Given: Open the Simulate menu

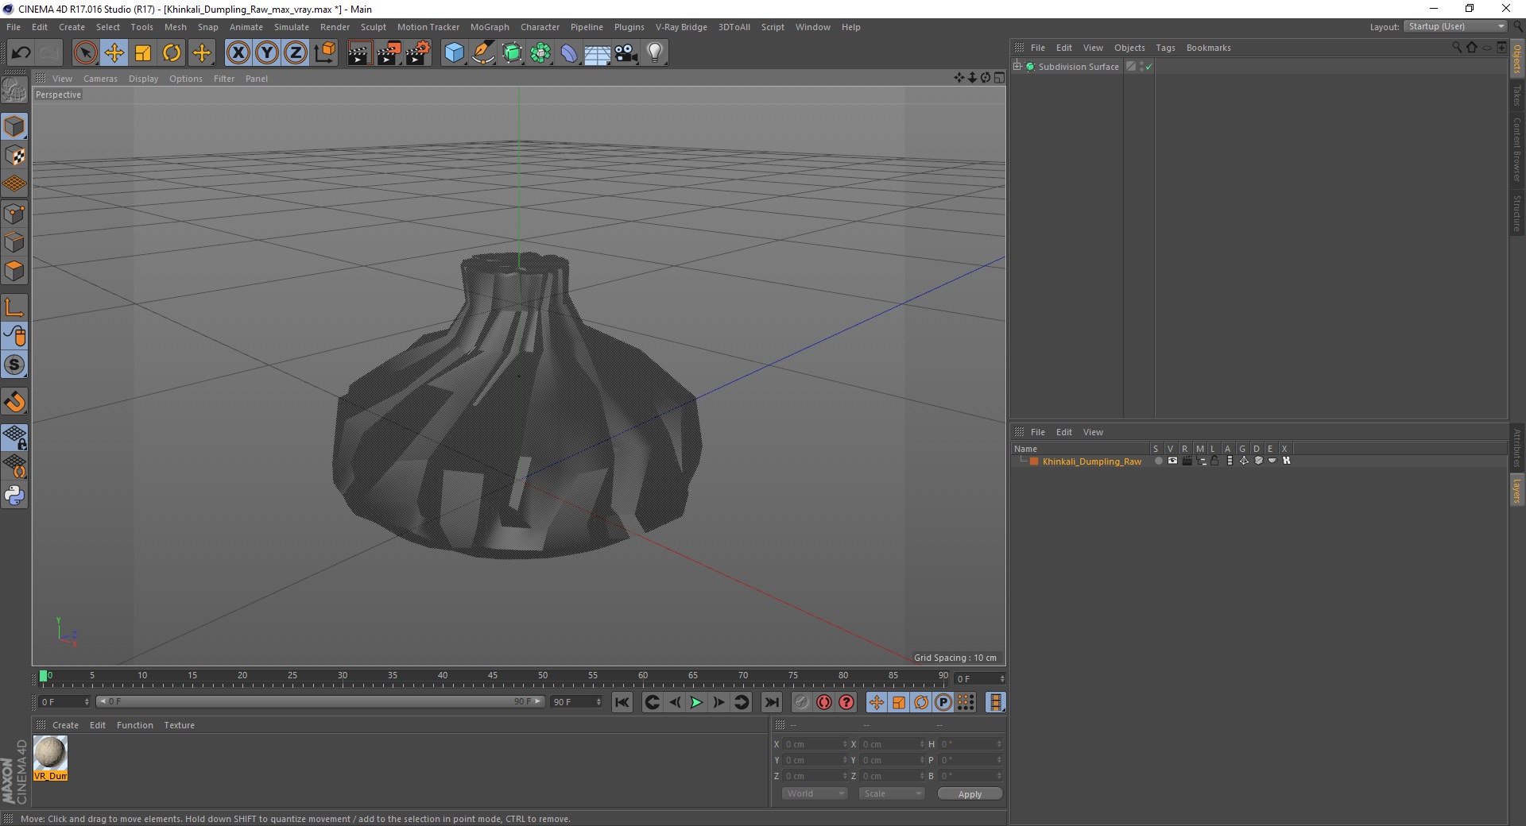Looking at the screenshot, I should pyautogui.click(x=292, y=27).
